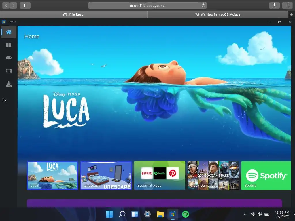This screenshot has height=221, width=295.
Task: Reload the page in address bar
Action: (203, 5)
